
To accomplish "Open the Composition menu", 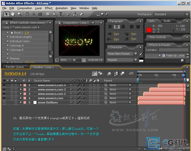I will point(25,8).
